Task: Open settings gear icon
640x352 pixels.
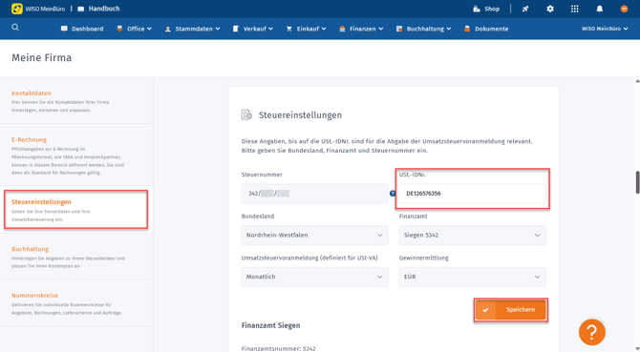Action: coord(550,9)
